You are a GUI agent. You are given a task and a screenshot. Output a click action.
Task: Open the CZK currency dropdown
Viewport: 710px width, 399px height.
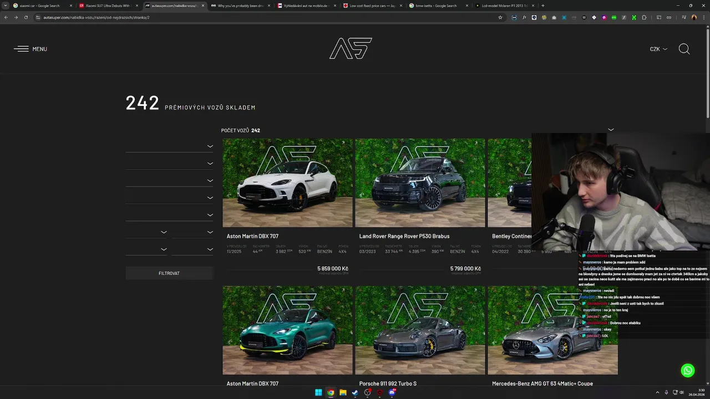point(658,49)
